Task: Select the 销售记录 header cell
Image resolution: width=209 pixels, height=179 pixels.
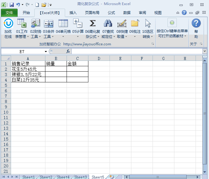Action: coord(28,64)
